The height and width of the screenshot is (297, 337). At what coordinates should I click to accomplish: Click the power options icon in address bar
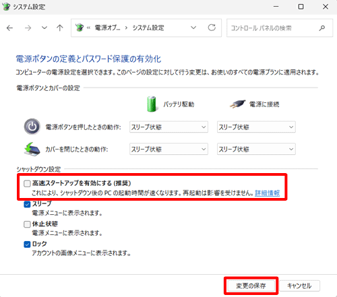pyautogui.click(x=80, y=28)
